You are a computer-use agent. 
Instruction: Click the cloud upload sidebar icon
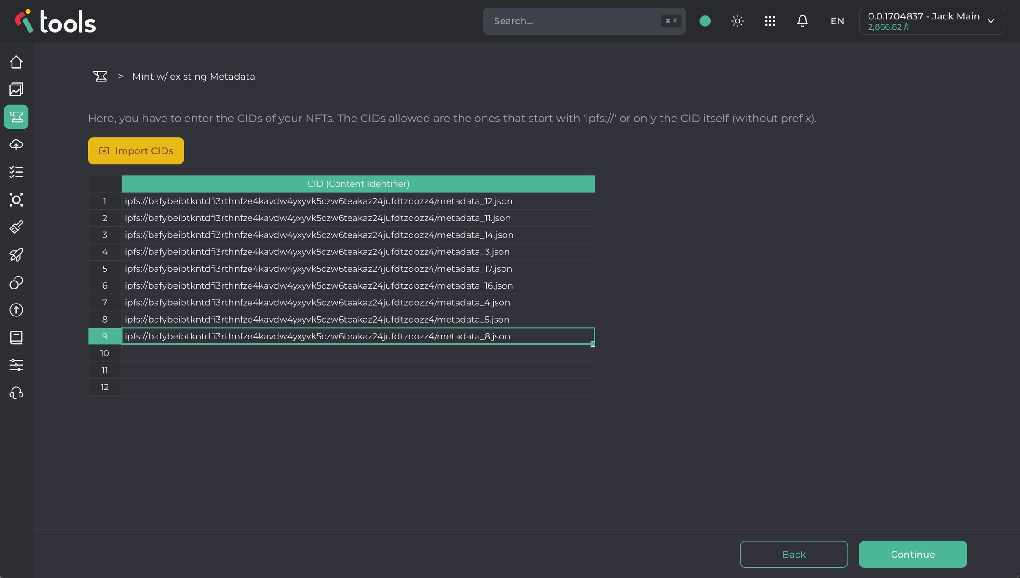[16, 145]
